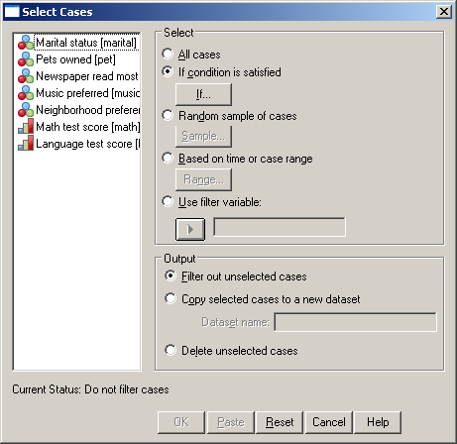Click the filter variable input box
The width and height of the screenshot is (457, 444).
click(x=280, y=227)
